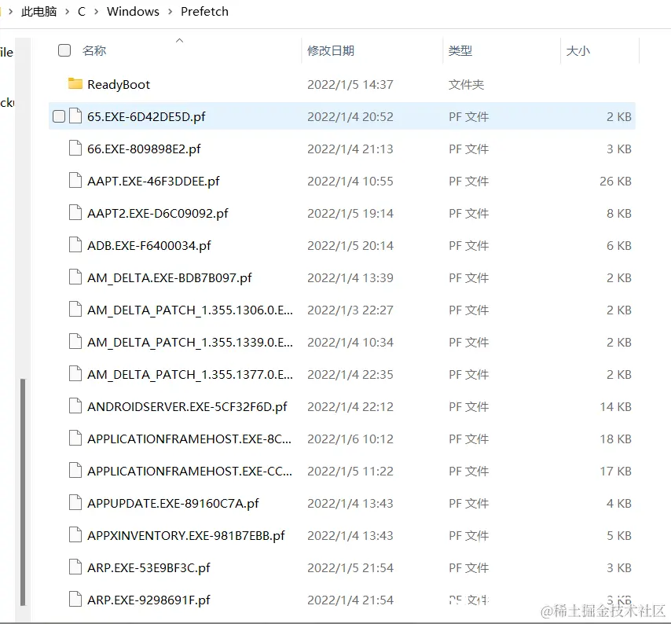Click file icon of AM_DELTA_PATCH_1.355.1339.0 entry

[x=75, y=342]
